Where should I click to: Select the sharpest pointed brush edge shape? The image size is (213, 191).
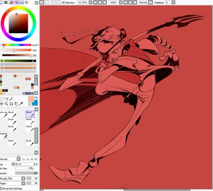24,159
